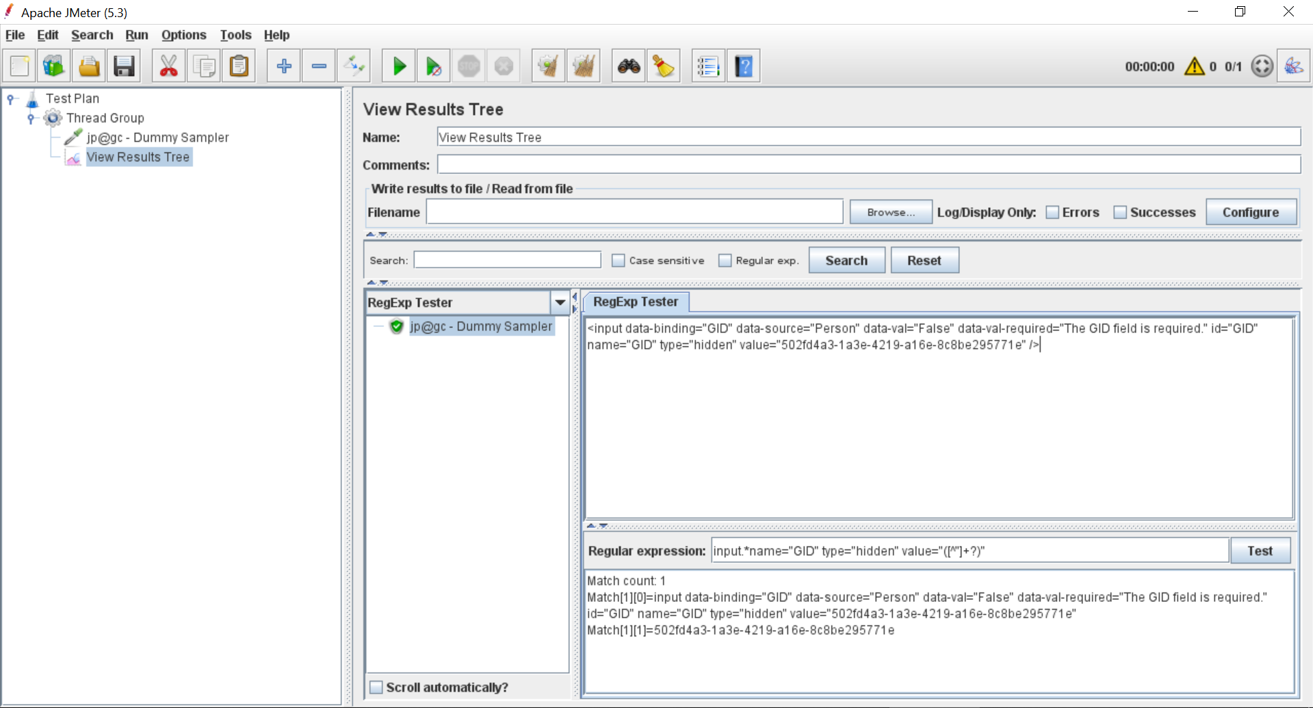This screenshot has height=708, width=1313.
Task: Reset search with the brush icon
Action: [x=664, y=66]
